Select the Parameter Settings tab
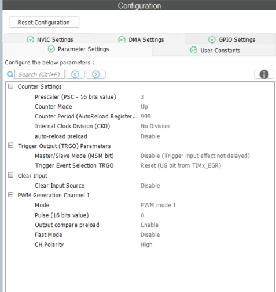This screenshot has height=292, width=276. point(78,49)
